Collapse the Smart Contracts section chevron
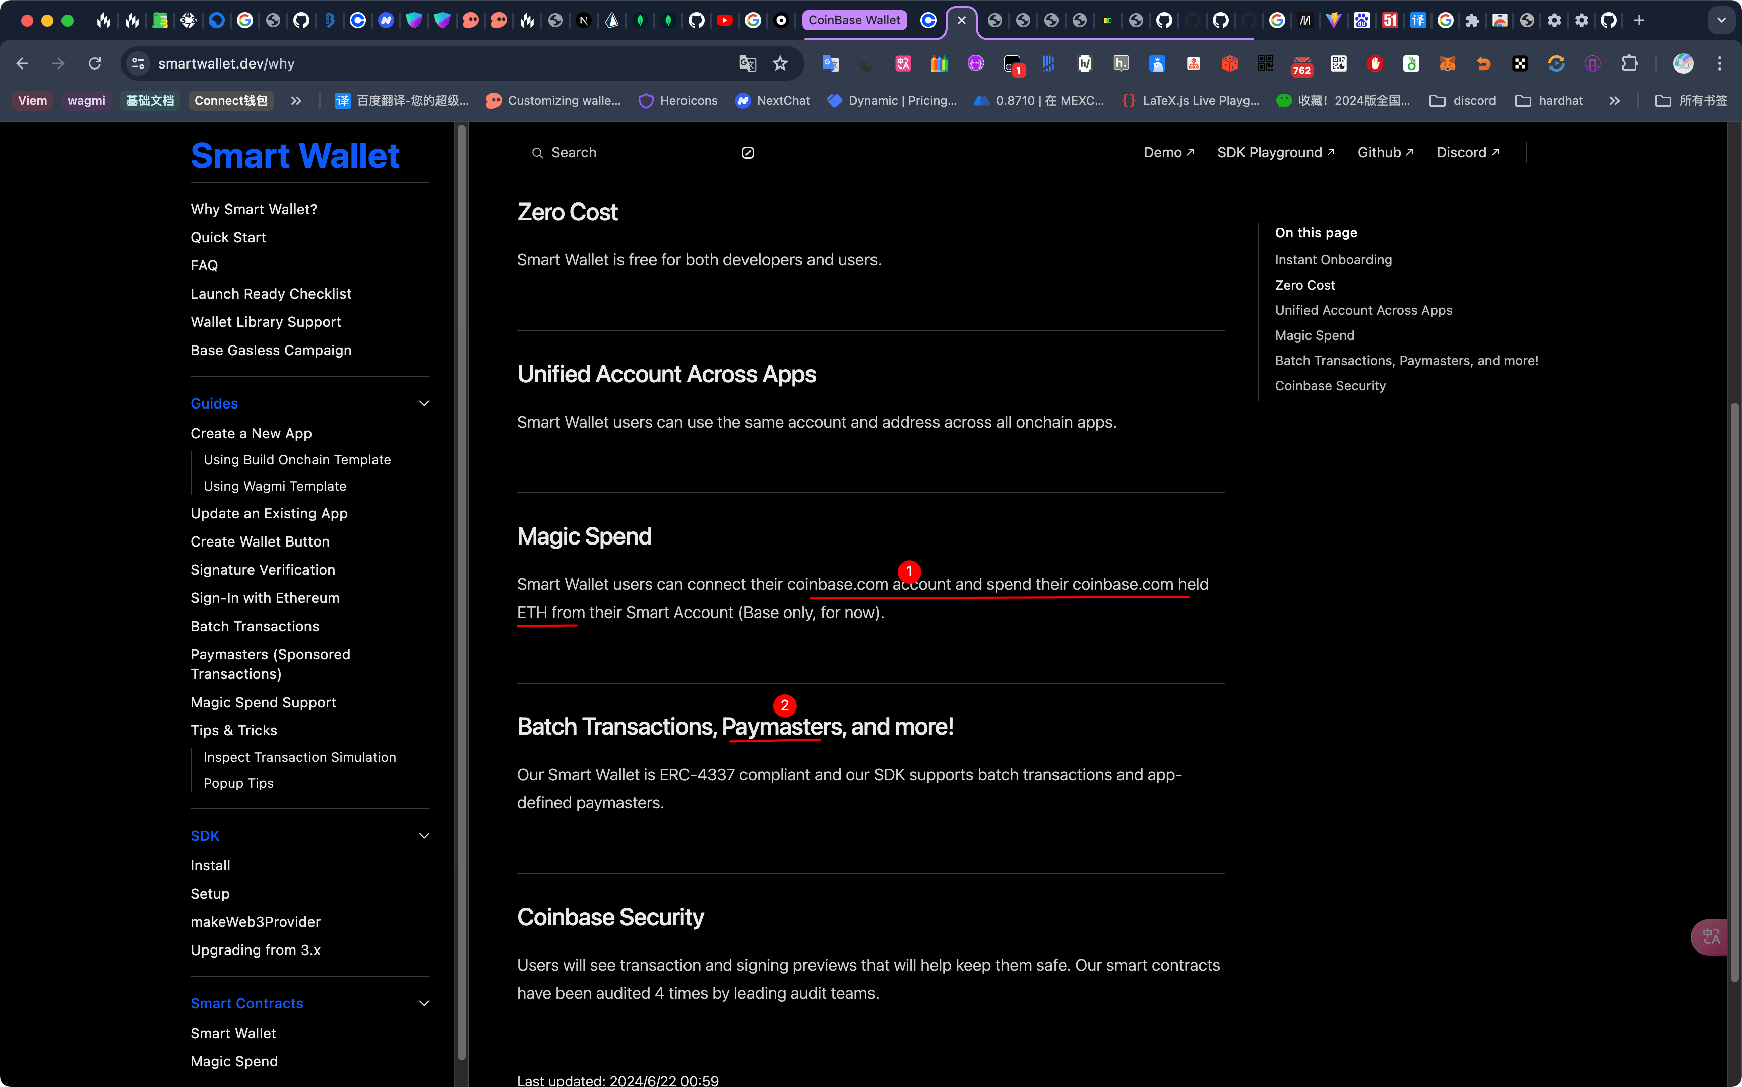 [424, 1003]
